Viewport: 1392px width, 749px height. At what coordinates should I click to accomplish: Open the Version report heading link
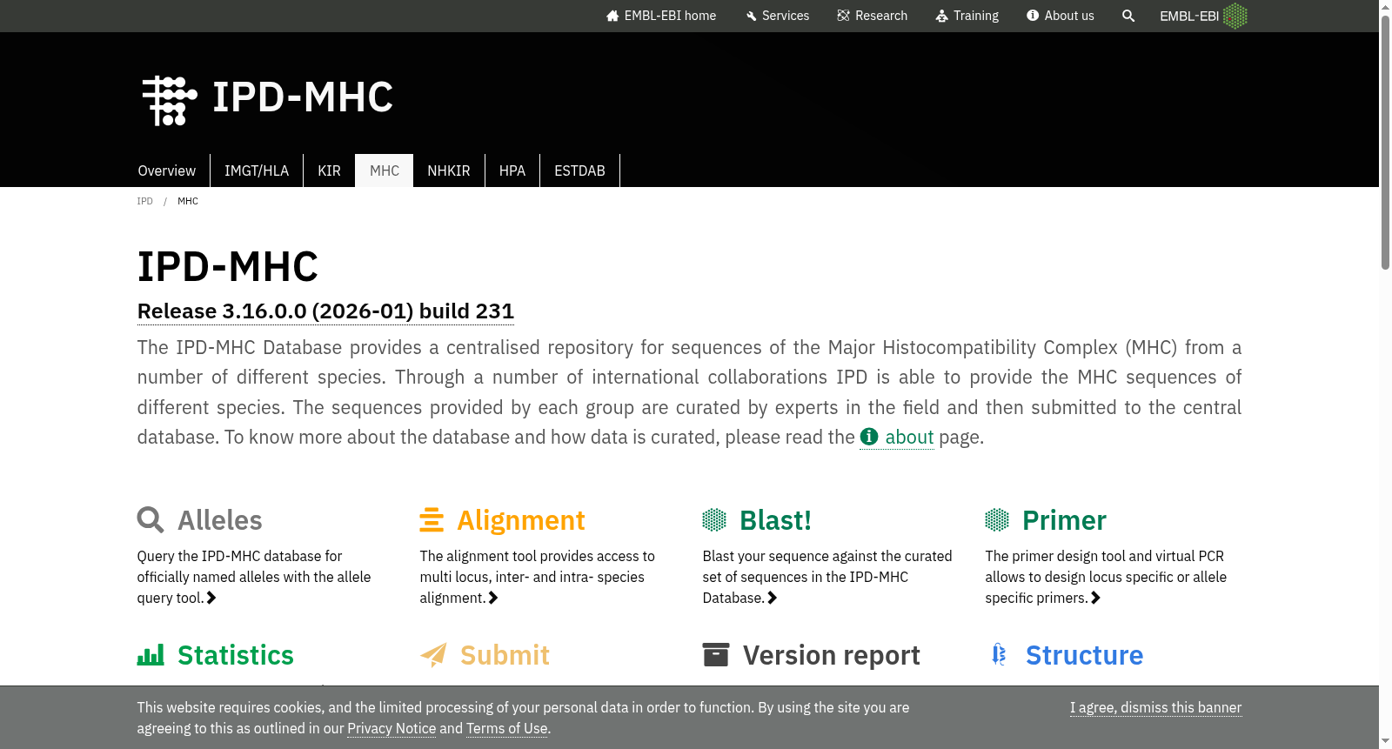(832, 655)
